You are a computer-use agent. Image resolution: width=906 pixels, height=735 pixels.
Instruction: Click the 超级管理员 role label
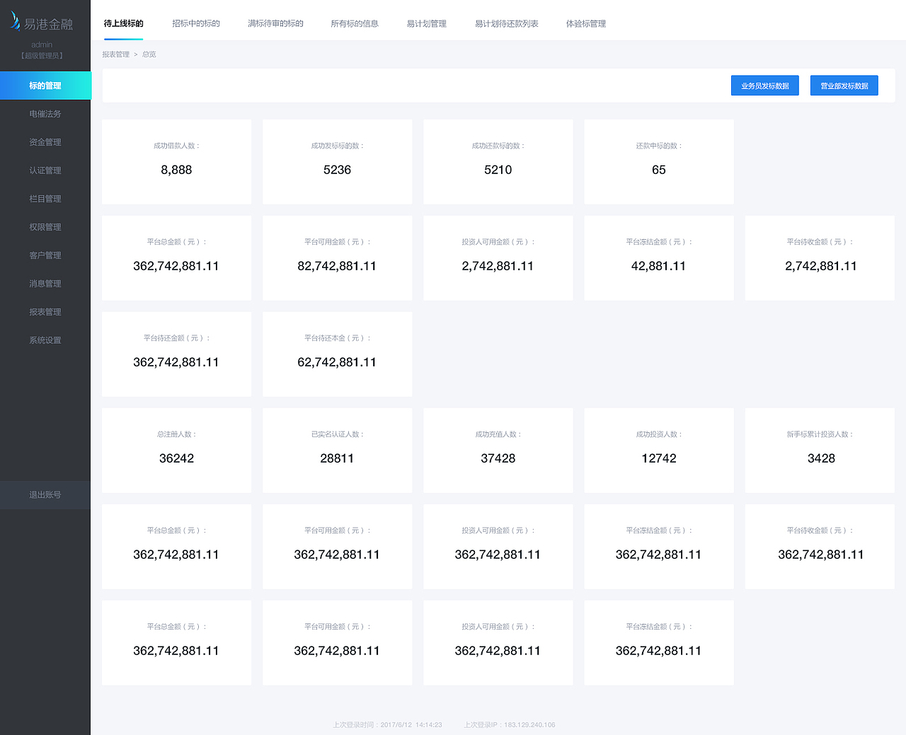[42, 55]
